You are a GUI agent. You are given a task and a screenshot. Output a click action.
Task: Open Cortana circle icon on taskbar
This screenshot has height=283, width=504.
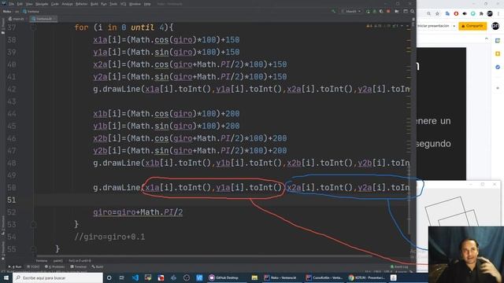coord(109,277)
